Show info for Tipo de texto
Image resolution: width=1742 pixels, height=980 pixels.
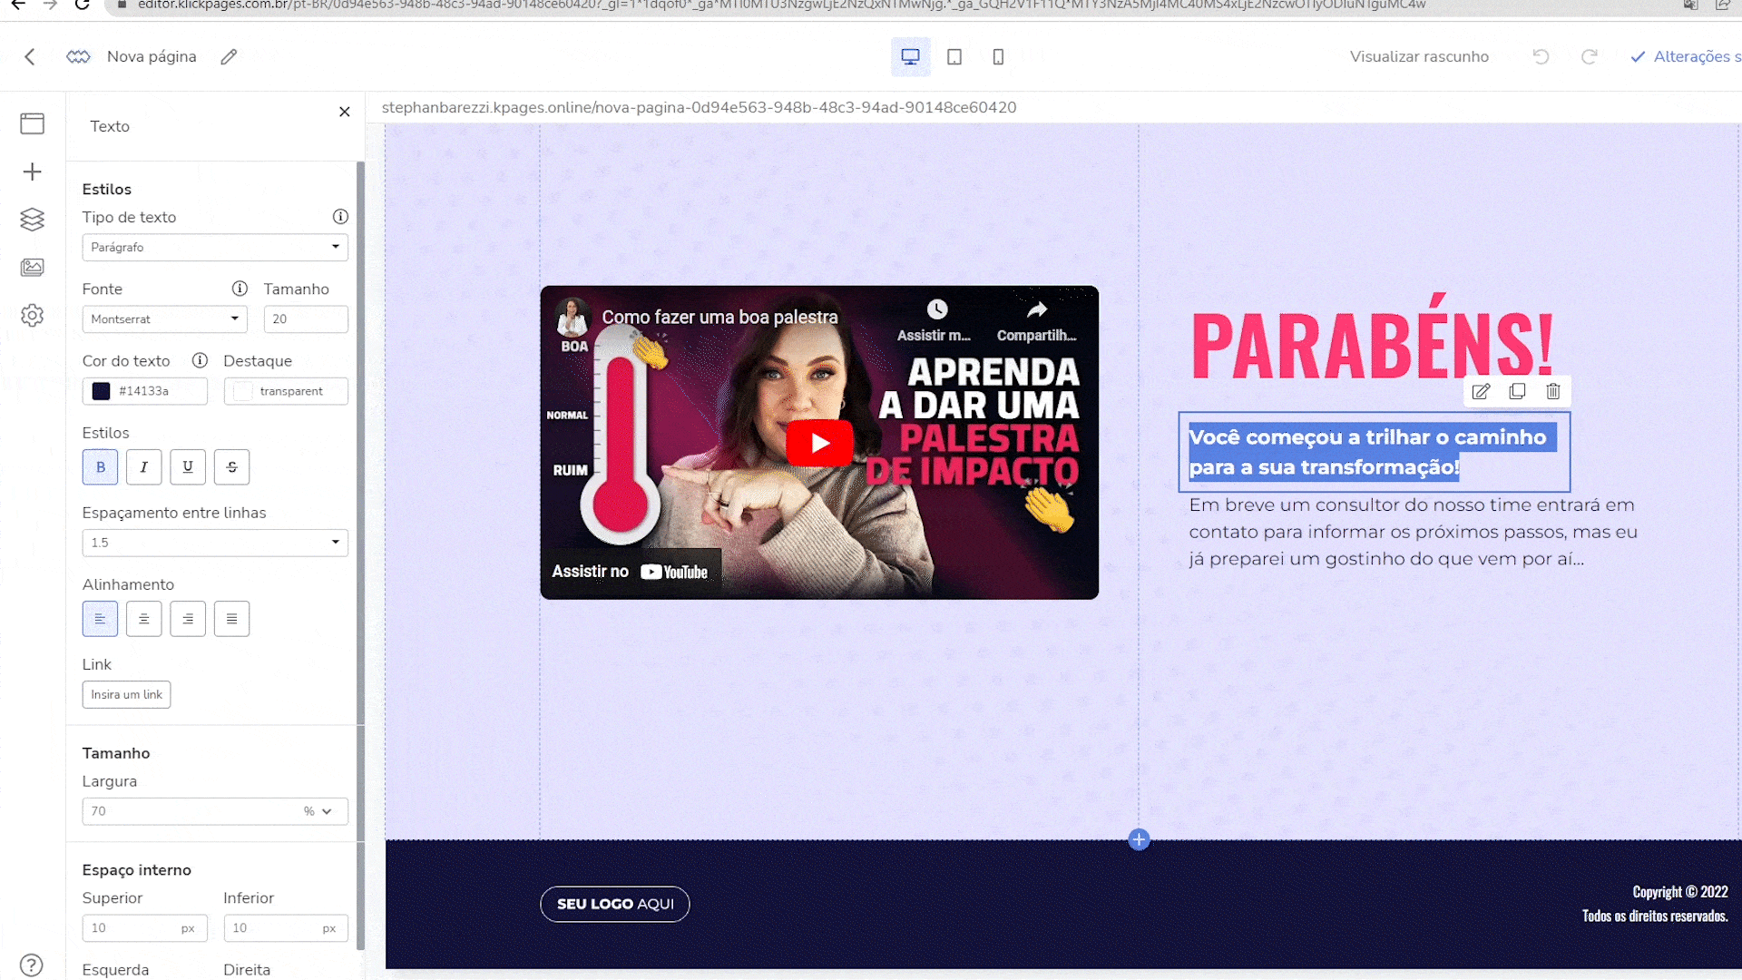pos(340,216)
